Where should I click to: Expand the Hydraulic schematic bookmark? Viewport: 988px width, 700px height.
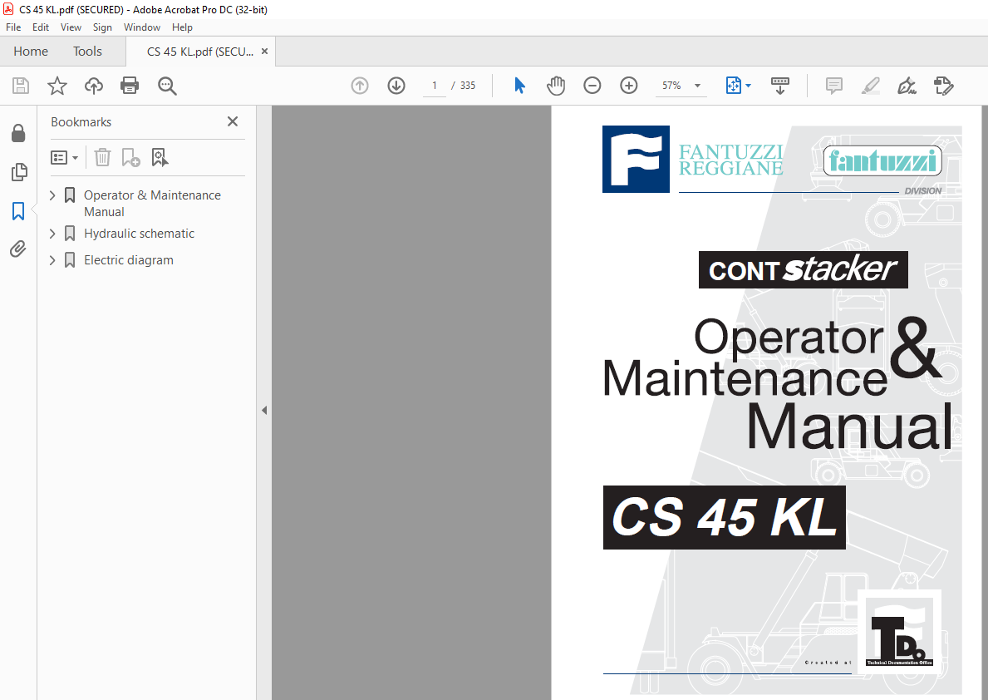point(52,234)
